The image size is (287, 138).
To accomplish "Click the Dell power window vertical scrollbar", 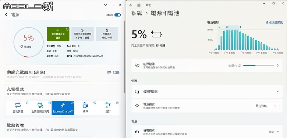I will [125, 56].
